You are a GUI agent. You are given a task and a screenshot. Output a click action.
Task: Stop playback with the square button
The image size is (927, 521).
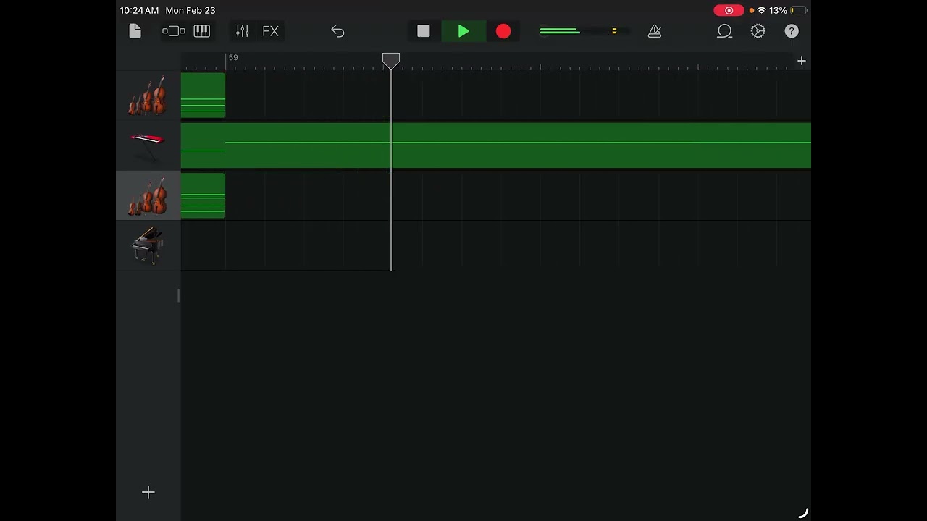pos(424,31)
